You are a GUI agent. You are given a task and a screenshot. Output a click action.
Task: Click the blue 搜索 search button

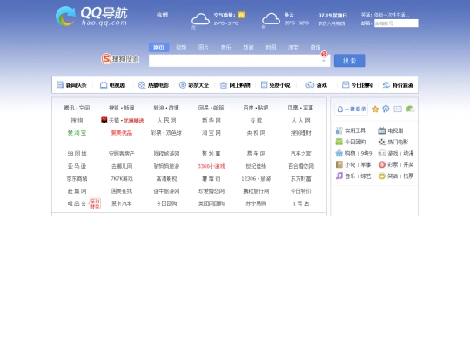[350, 61]
